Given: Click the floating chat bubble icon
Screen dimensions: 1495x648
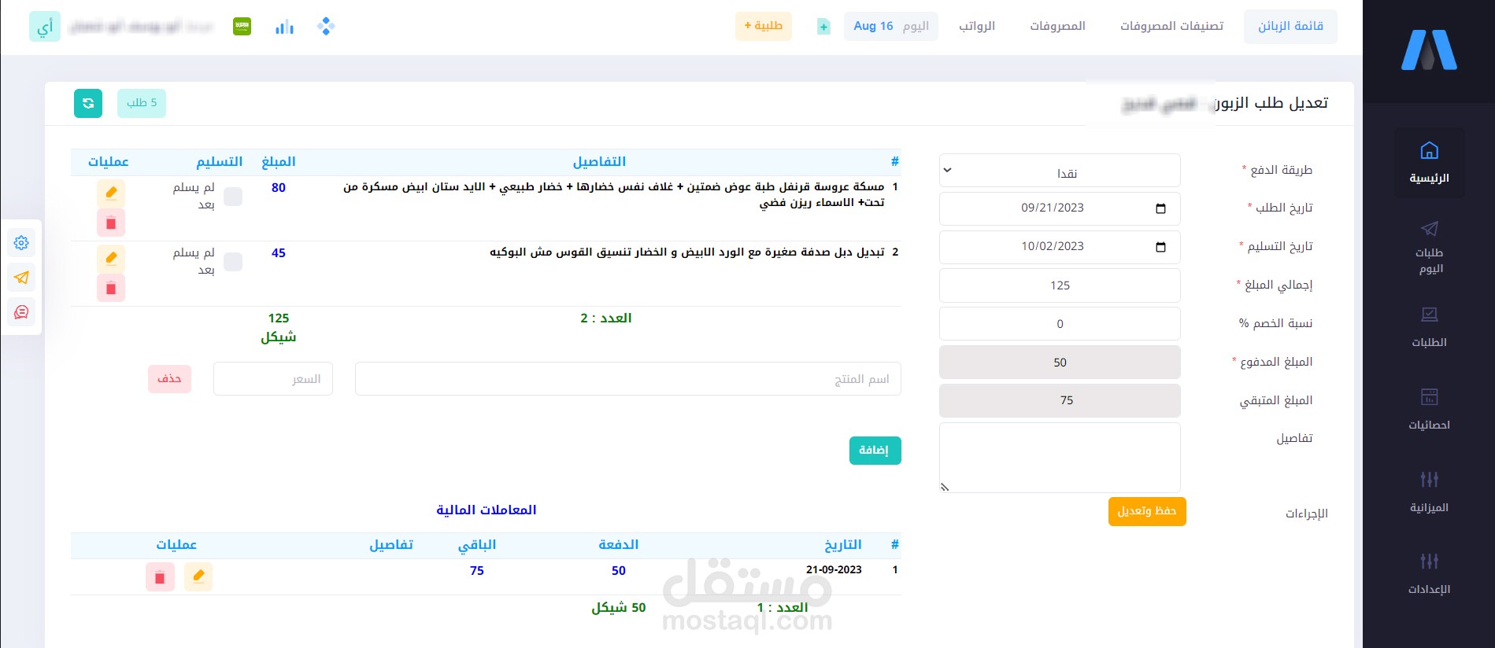Looking at the screenshot, I should (x=21, y=312).
